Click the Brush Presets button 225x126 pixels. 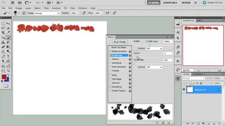click(x=120, y=42)
